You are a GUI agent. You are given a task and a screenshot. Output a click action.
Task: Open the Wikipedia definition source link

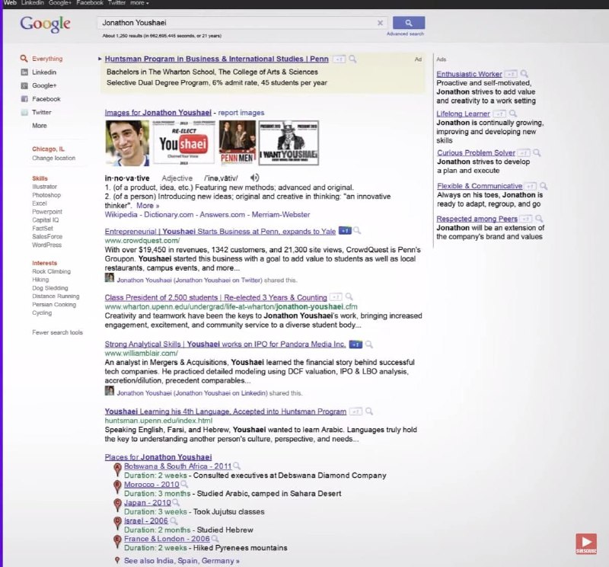[121, 215]
